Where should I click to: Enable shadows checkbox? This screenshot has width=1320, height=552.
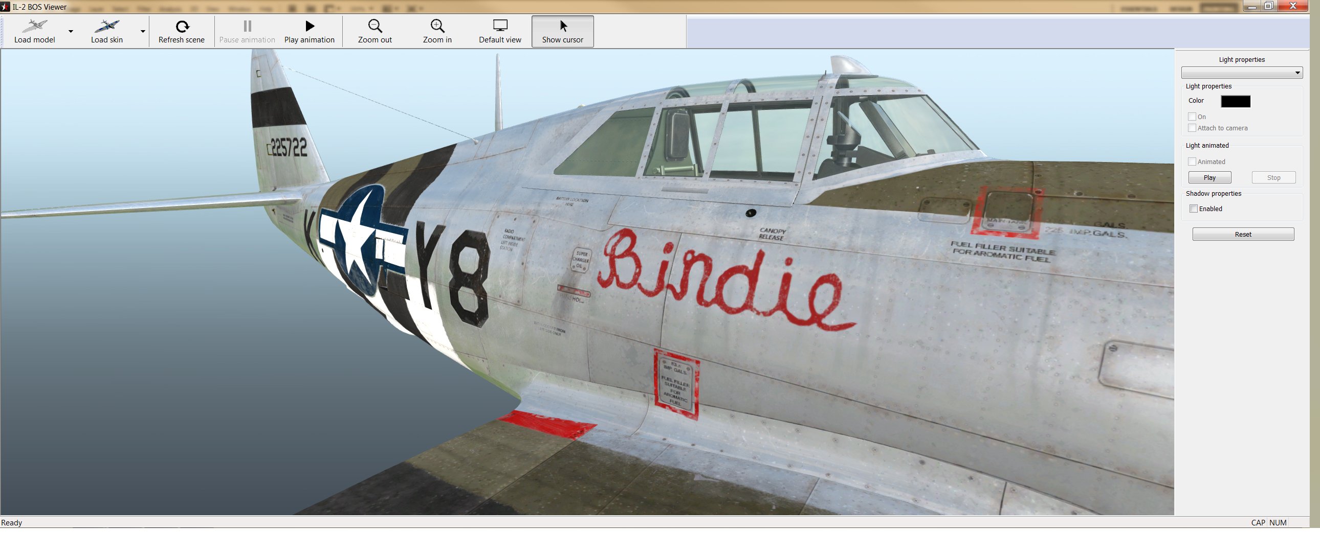click(1194, 209)
